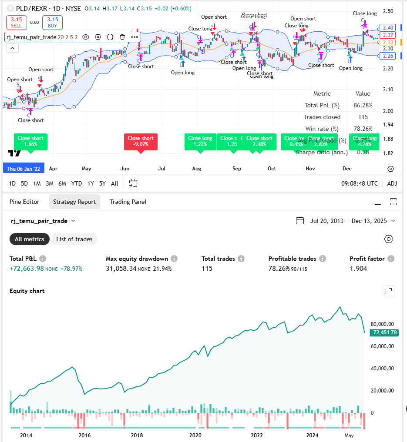407x442 pixels.
Task: Select the All metrics toggle
Action: (29, 239)
